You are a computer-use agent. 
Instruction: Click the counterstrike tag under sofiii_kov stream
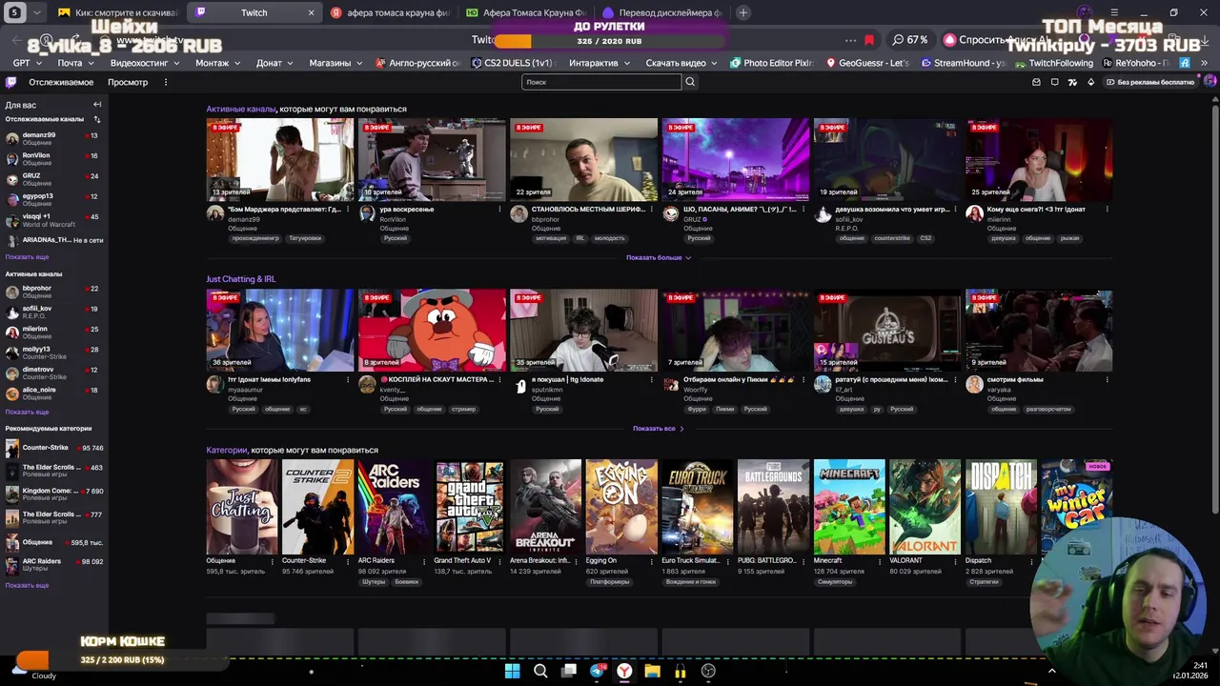click(x=892, y=238)
